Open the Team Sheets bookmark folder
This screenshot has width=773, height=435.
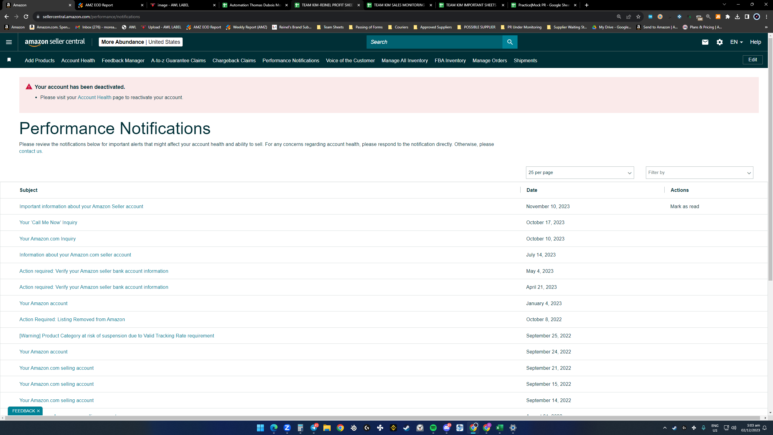tap(330, 27)
